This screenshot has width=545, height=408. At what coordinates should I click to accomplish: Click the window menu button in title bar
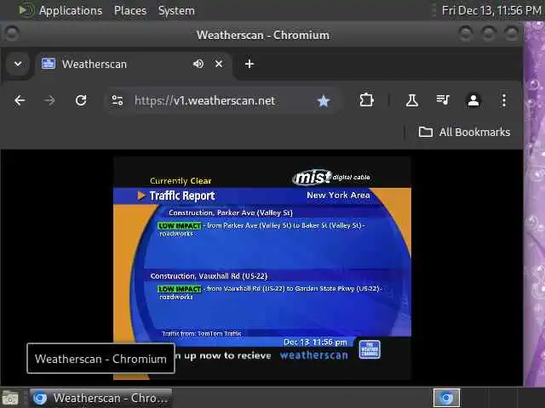(12, 34)
